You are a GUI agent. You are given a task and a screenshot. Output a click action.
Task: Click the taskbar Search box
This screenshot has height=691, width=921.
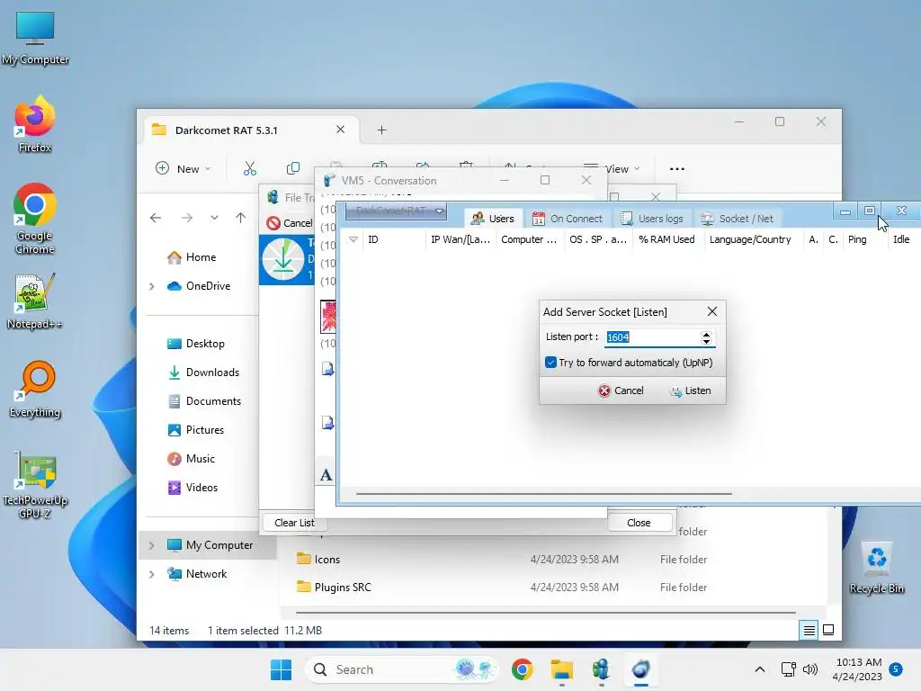tap(402, 669)
